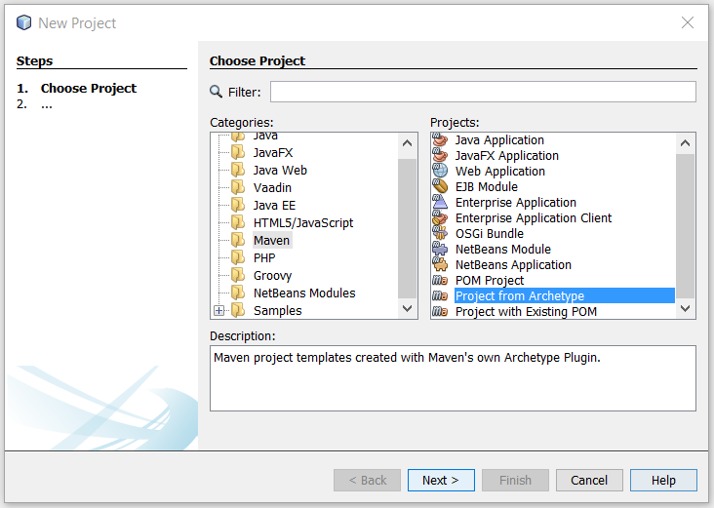Click Categories scrollbar up arrow
The image size is (714, 508).
pos(407,143)
